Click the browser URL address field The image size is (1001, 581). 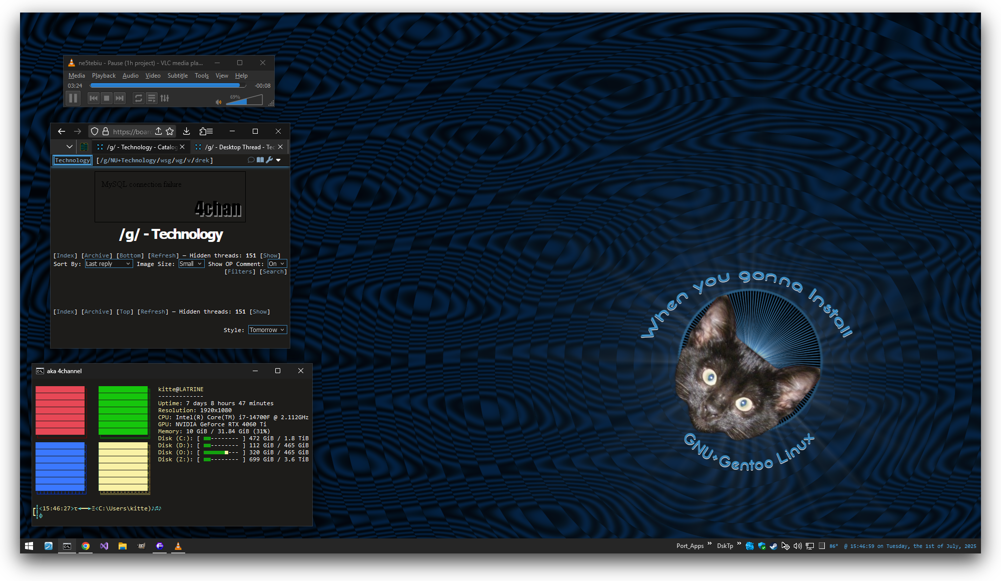[132, 131]
